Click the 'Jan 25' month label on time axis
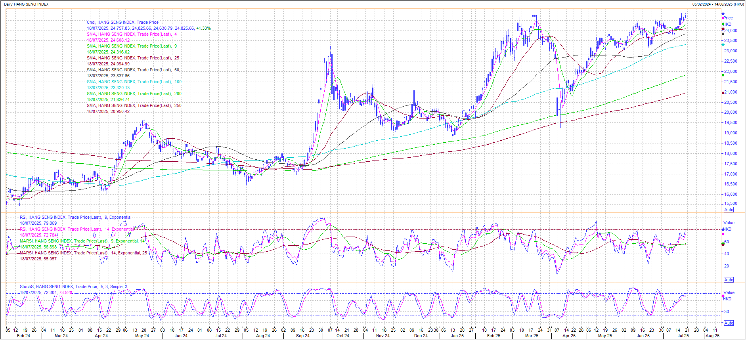746x340 pixels. (x=457, y=336)
